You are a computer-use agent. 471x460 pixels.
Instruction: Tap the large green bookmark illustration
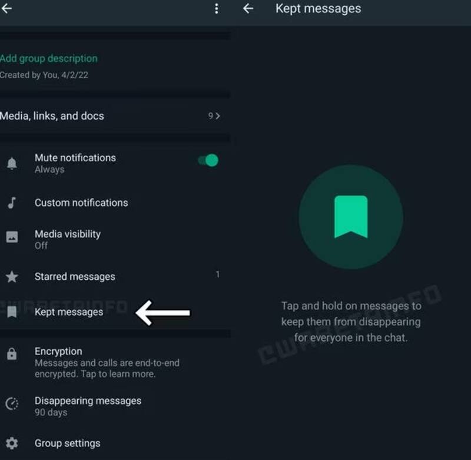pyautogui.click(x=351, y=217)
